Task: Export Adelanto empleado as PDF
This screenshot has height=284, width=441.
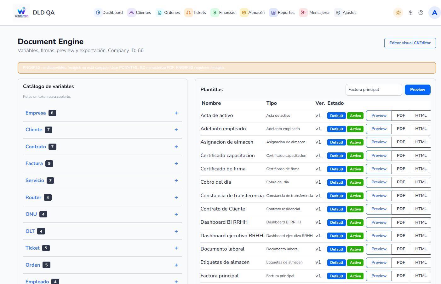Action: click(401, 129)
